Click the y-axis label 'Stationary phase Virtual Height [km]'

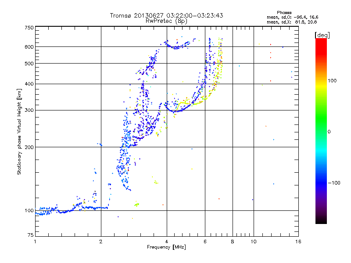(x=19, y=131)
